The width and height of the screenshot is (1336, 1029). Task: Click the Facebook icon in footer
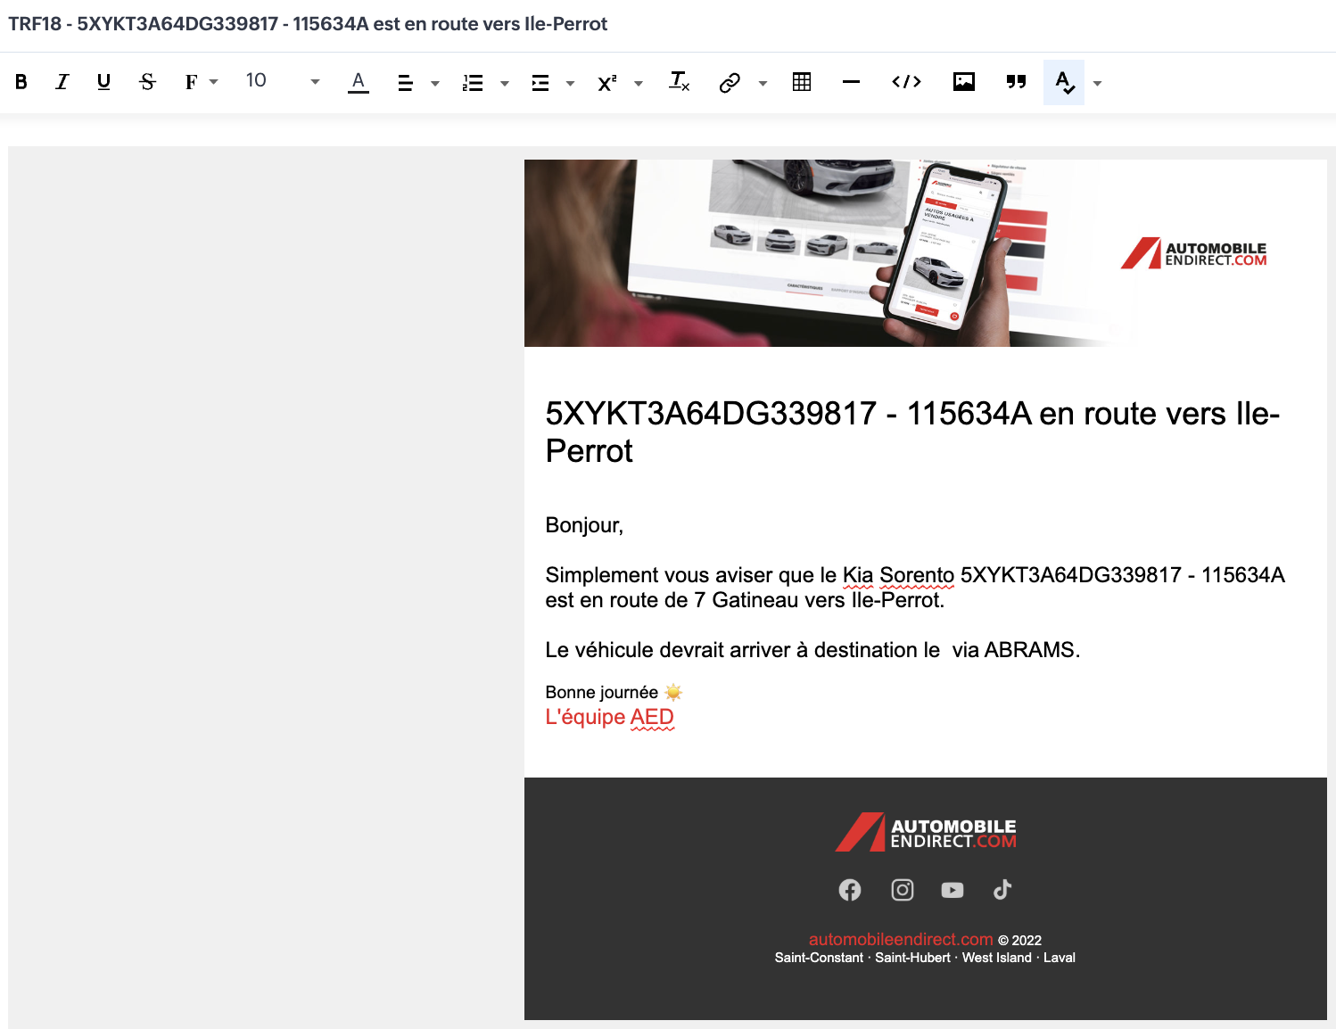850,890
